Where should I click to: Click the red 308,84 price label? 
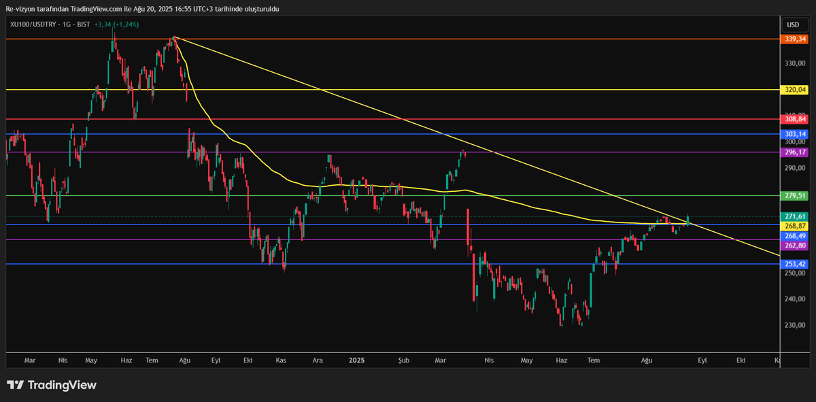[x=796, y=119]
